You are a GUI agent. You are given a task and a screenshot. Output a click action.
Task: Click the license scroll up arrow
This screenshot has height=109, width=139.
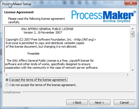(133, 29)
